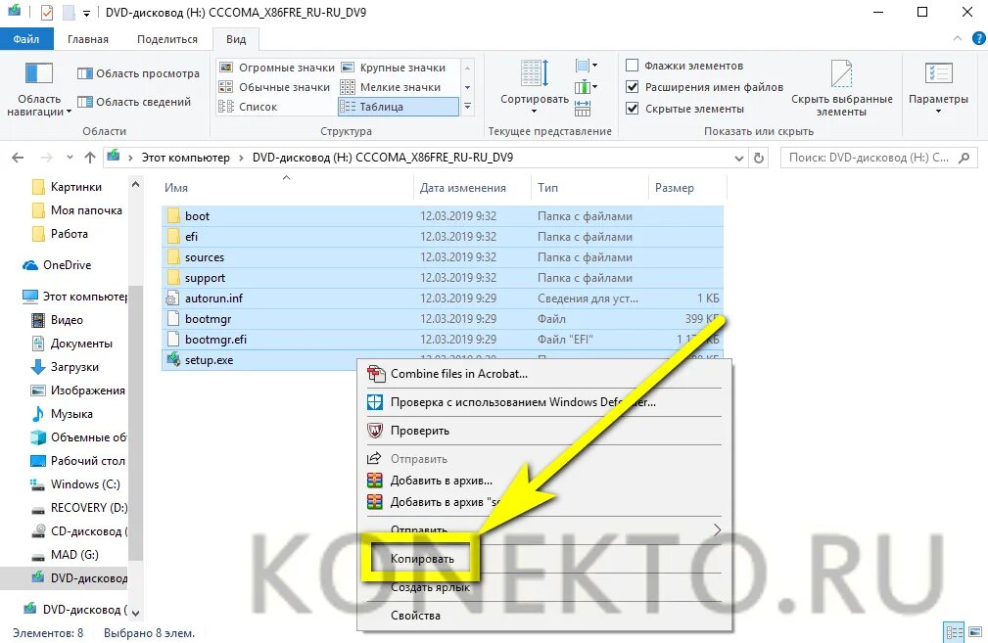Open the Quick Access Toolbar customize arrow
The width and height of the screenshot is (988, 643).
pos(86,13)
